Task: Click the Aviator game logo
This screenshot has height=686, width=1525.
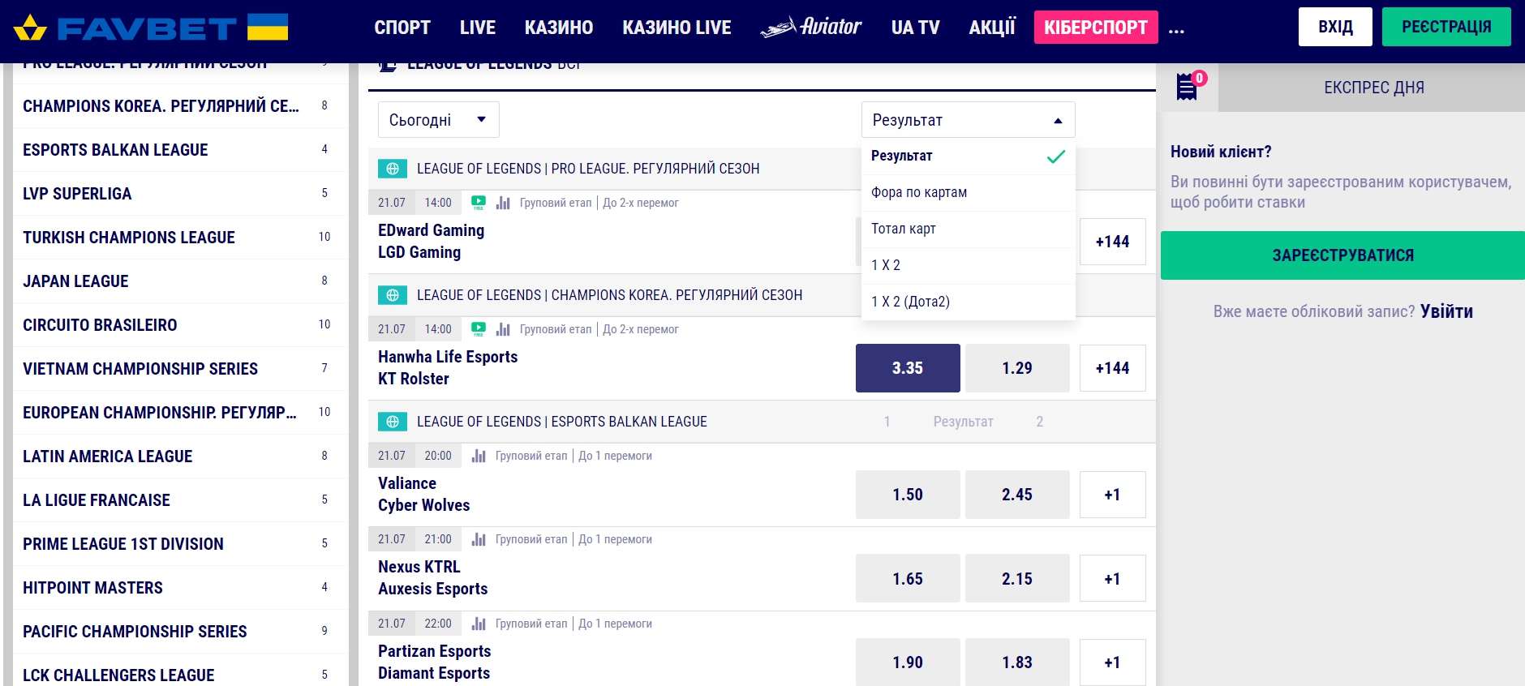Action: [811, 28]
